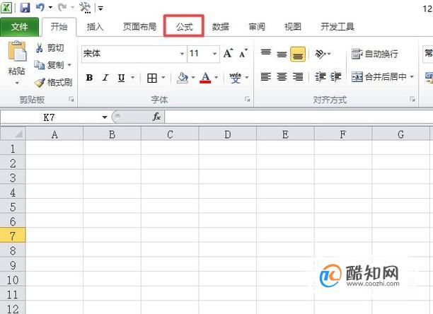433x314 pixels.
Task: Open the 字体 dialog launcher
Action: coord(248,99)
